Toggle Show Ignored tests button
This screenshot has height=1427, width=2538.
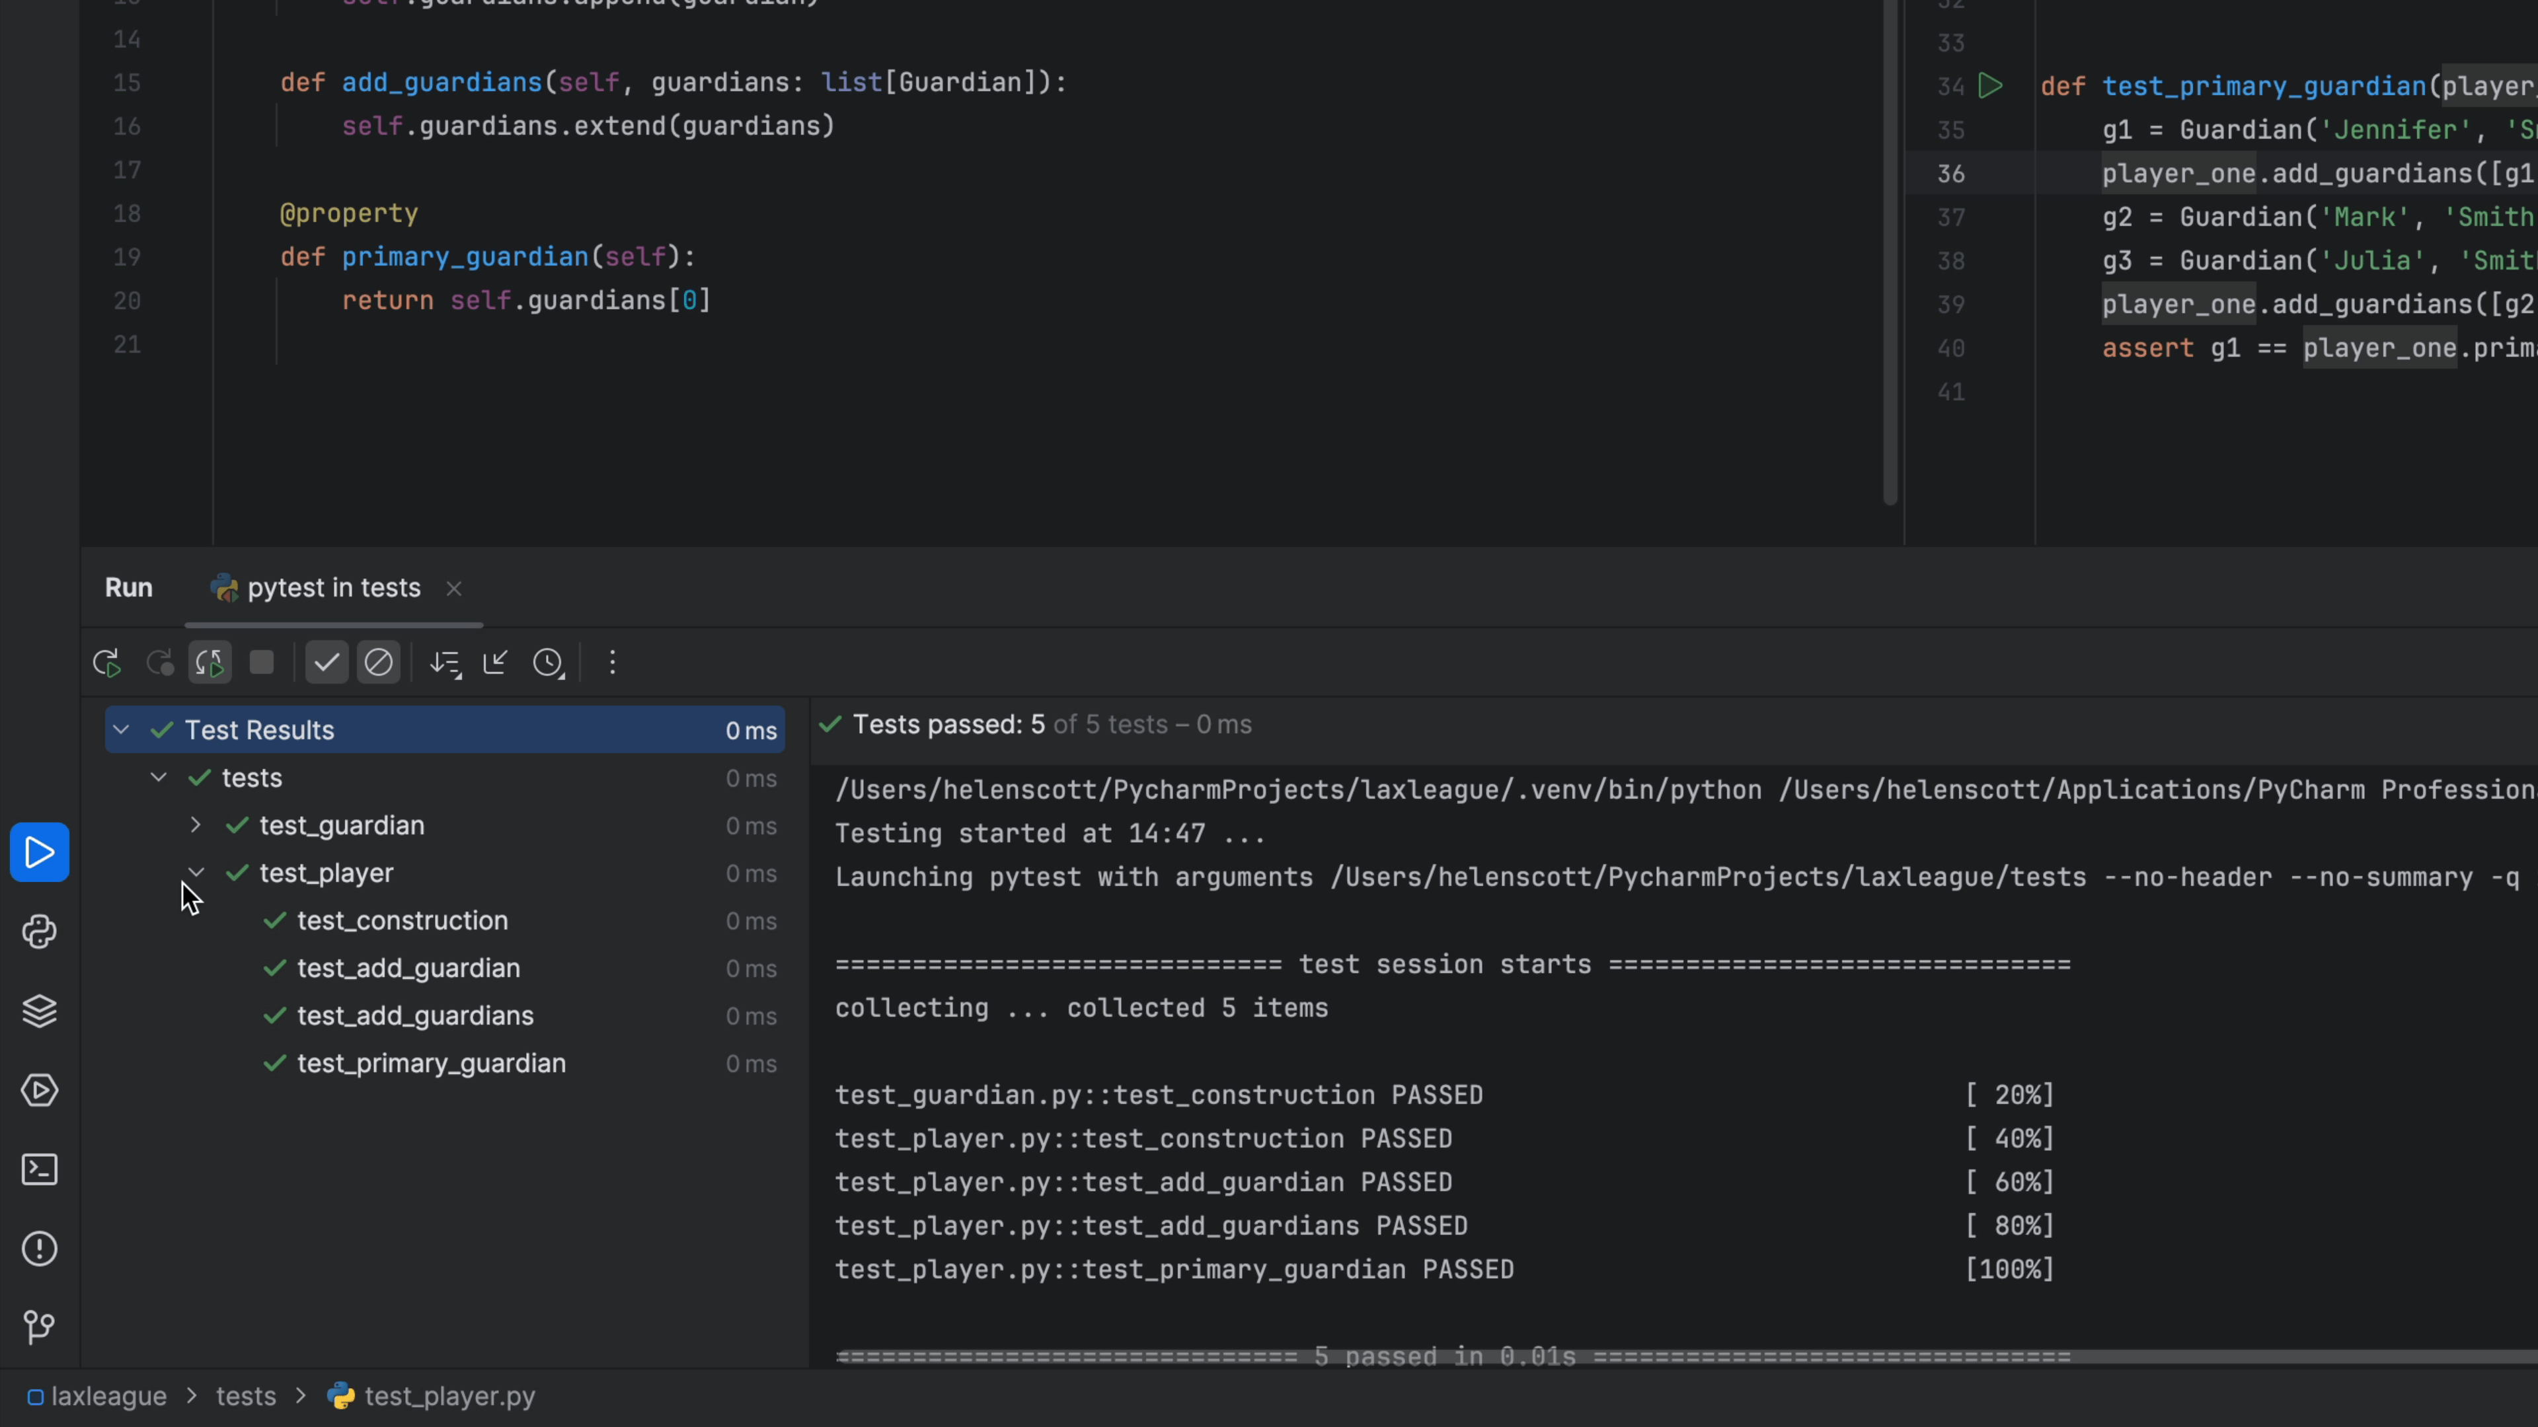tap(378, 663)
